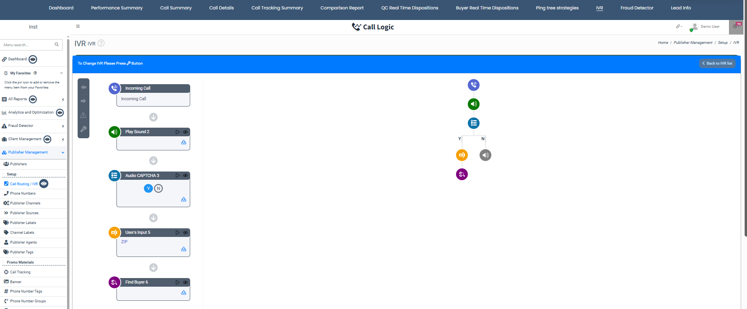This screenshot has width=747, height=309.
Task: Click eye icon beside Call Routing / IVR
Action: pos(44,184)
